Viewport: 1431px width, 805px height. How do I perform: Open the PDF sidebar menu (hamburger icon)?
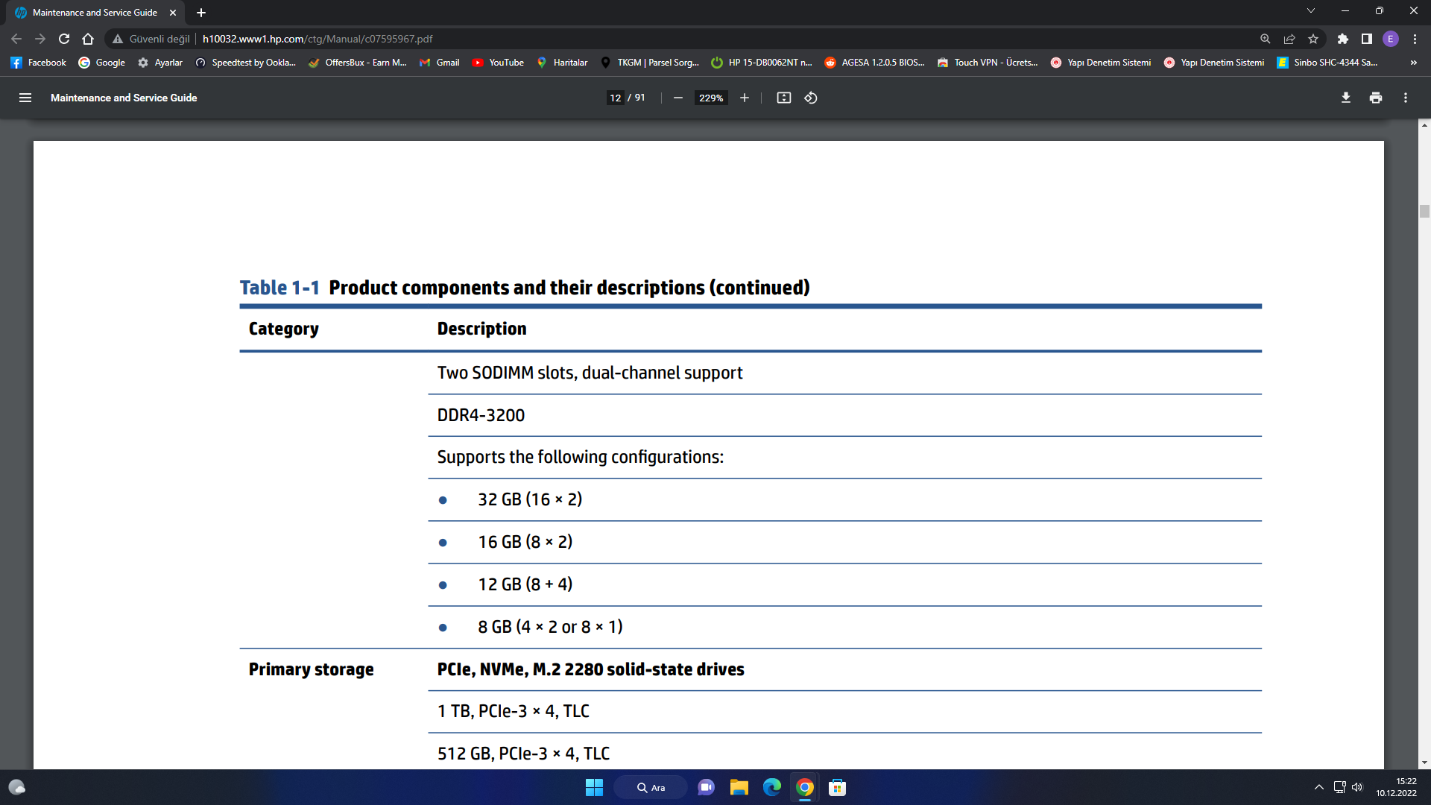point(25,98)
